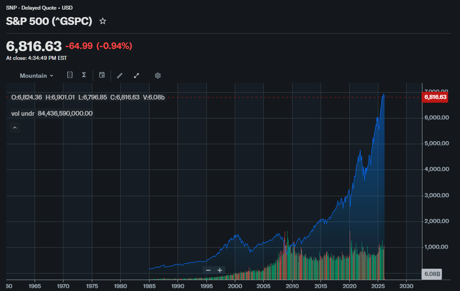Click the 1965 x-axis label
Viewport: 460px width, 291px height.
[x=35, y=286]
